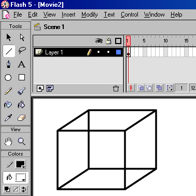Open the Control menu
The height and width of the screenshot is (196, 196).
tap(130, 15)
